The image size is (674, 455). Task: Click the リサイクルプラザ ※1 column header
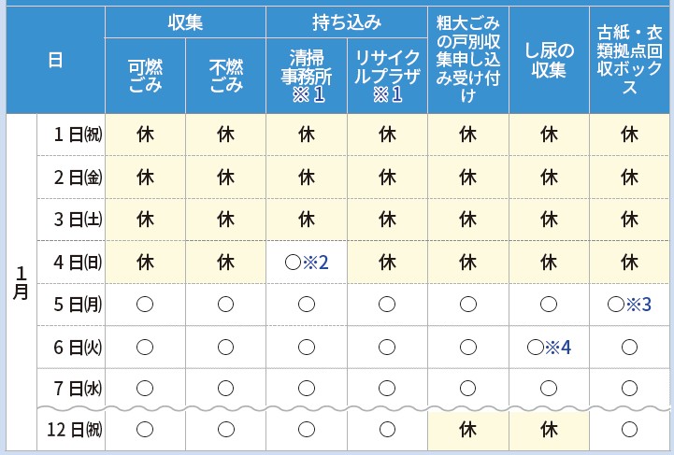click(386, 75)
